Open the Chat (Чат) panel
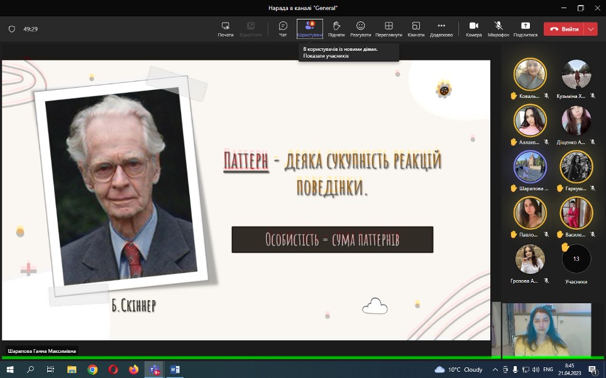 point(283,28)
